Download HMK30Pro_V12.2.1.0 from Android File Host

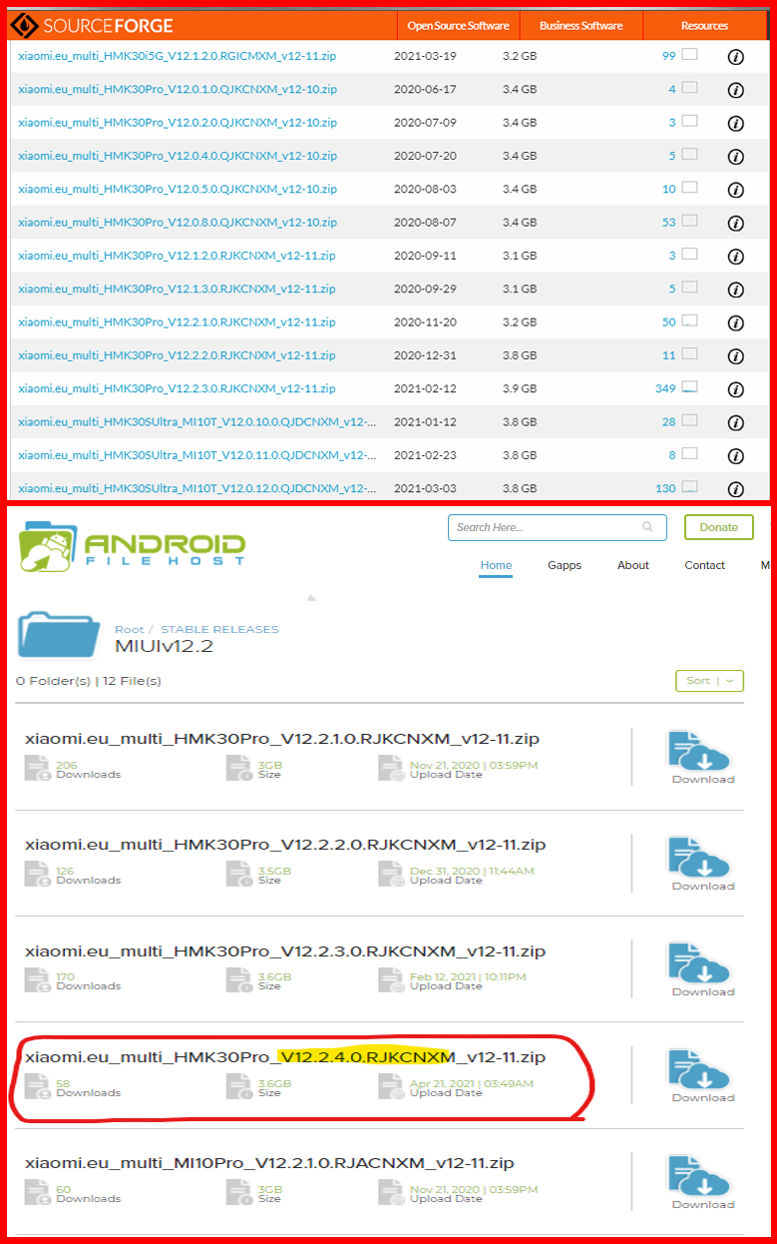coord(702,757)
